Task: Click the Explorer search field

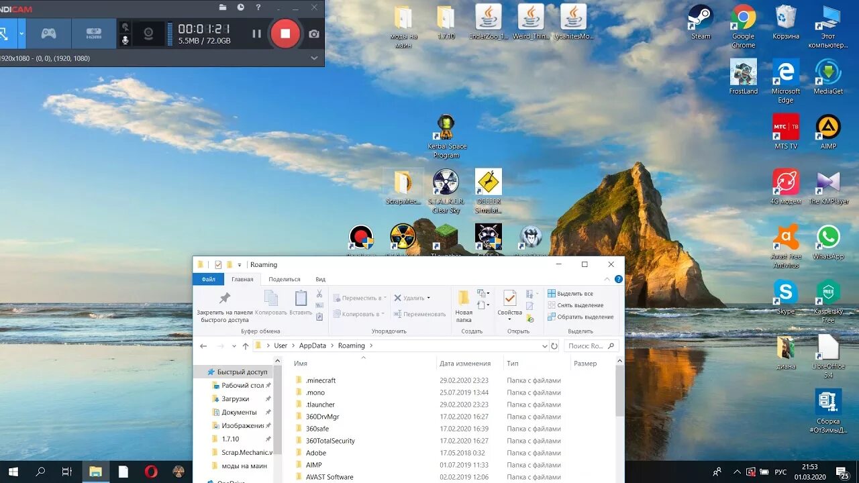Action: click(x=591, y=346)
